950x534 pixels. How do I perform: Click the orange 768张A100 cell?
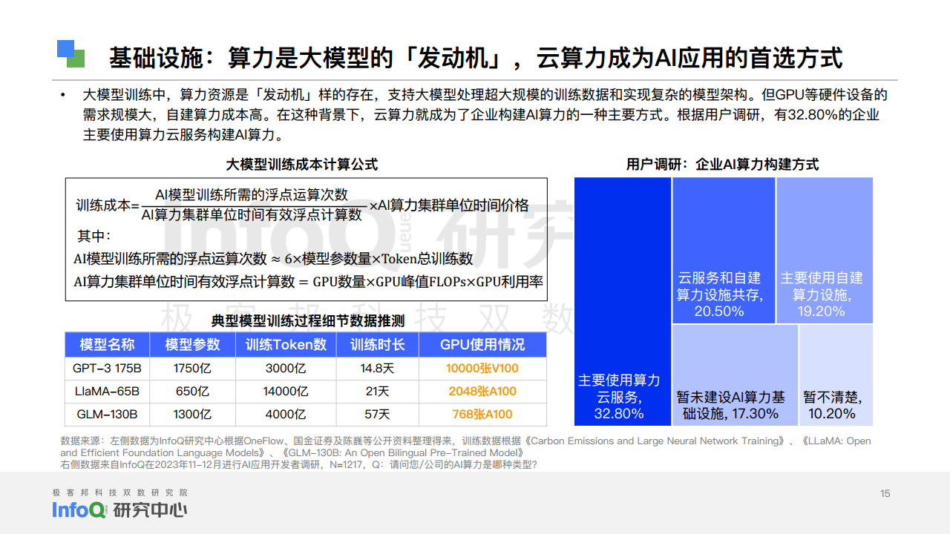click(482, 415)
